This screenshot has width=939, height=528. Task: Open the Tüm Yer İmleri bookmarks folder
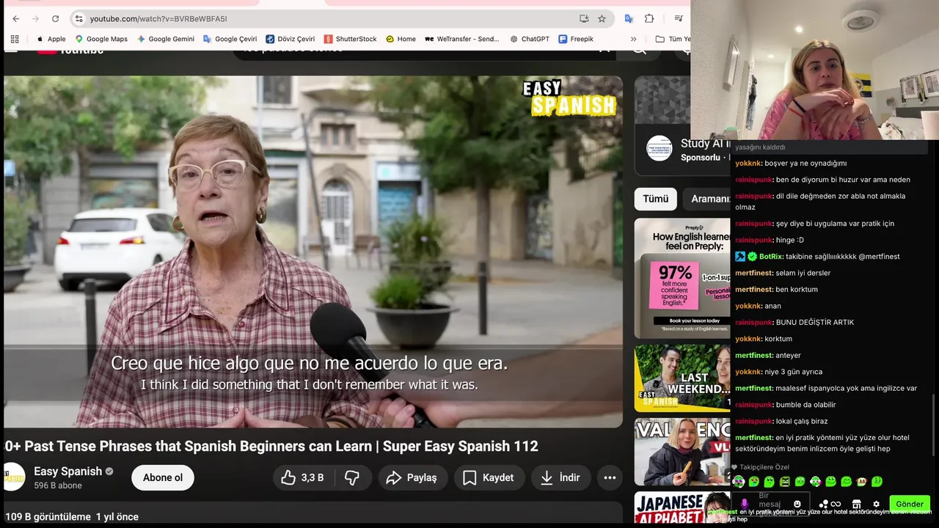(673, 39)
